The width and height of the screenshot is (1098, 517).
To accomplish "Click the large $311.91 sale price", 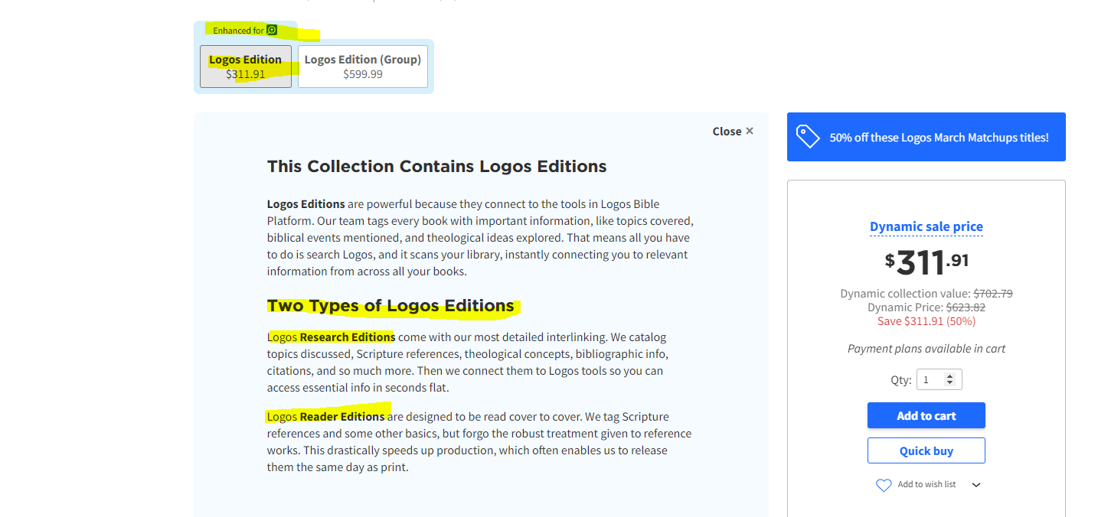I will 926,262.
